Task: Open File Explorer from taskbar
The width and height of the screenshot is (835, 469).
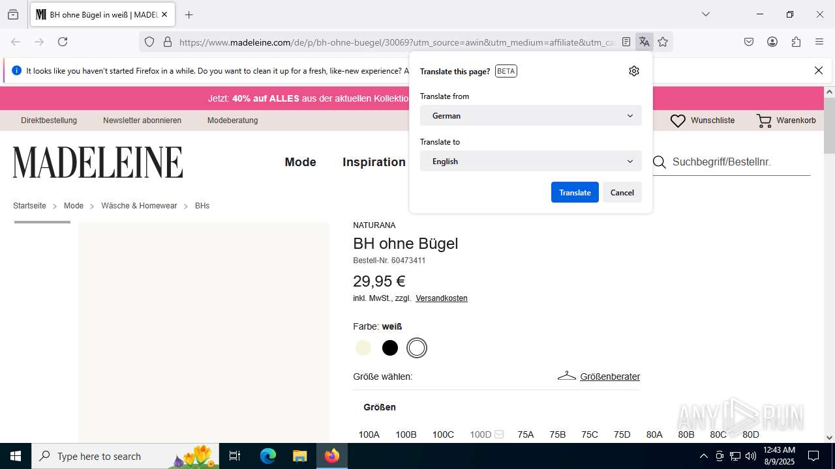Action: click(299, 456)
